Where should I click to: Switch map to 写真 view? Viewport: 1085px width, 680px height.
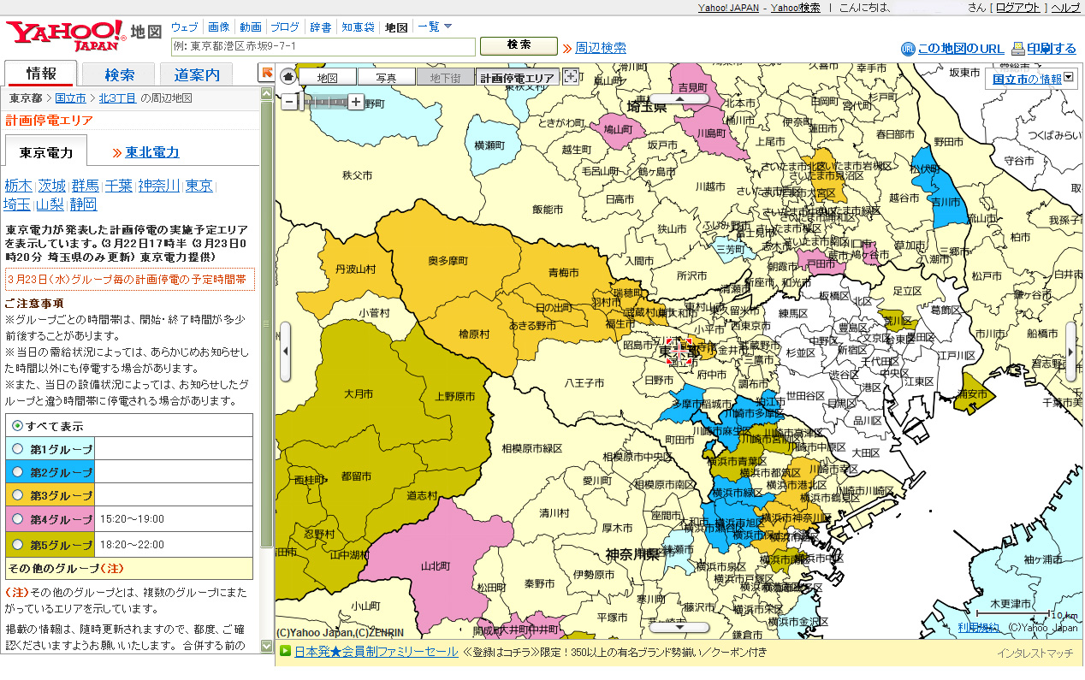tap(386, 77)
